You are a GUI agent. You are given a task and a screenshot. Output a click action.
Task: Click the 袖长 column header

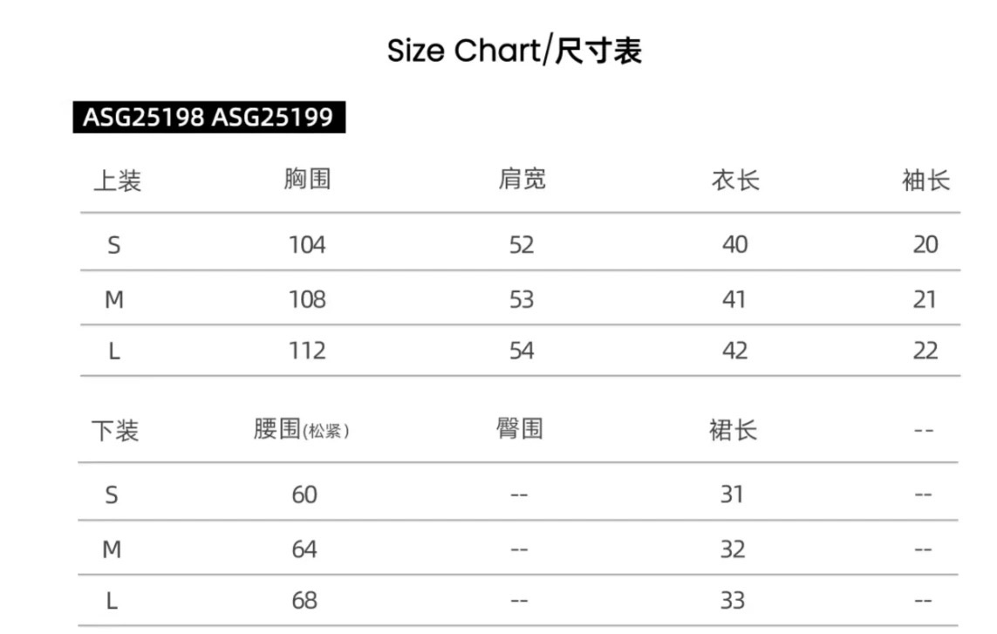pyautogui.click(x=925, y=181)
